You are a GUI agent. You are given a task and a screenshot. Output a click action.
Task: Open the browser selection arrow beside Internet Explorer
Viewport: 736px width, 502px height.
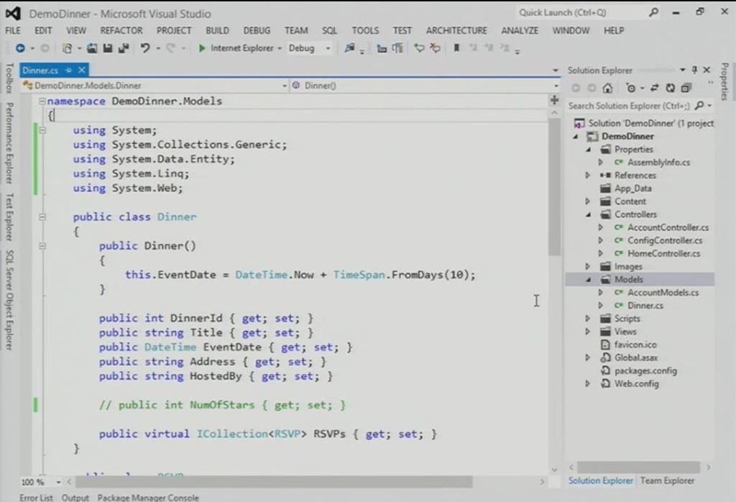(x=280, y=48)
